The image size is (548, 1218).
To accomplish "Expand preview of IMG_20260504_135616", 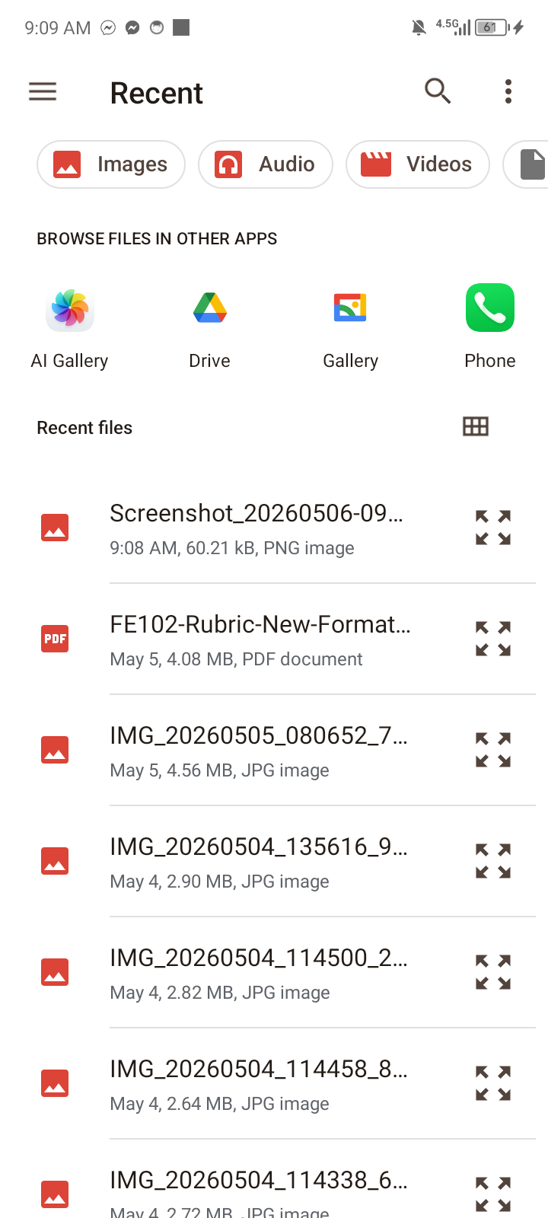I will click(493, 861).
